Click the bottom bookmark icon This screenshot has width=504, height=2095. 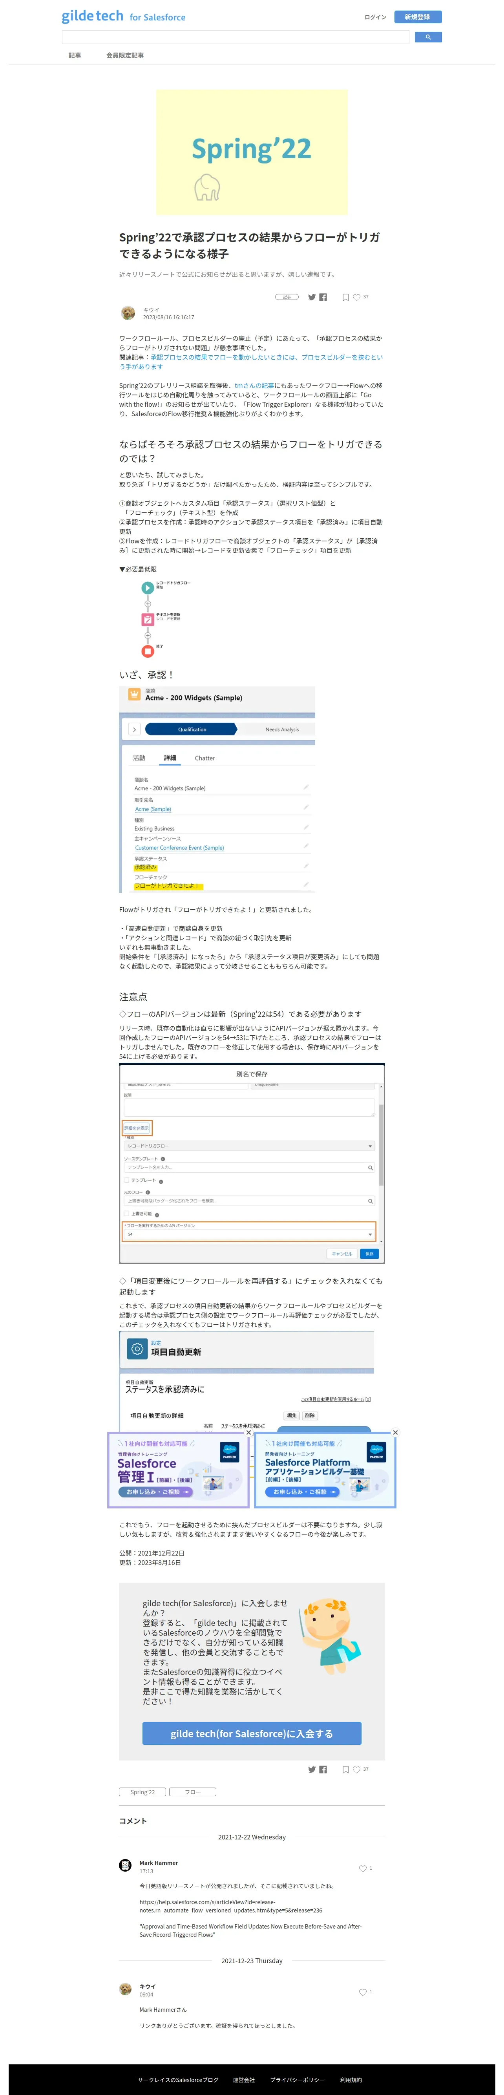point(345,1769)
